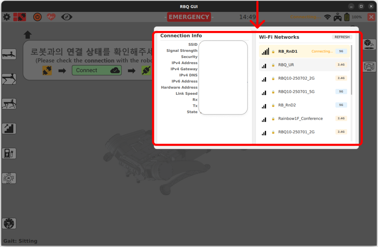Open the settings gear icon

6,17
